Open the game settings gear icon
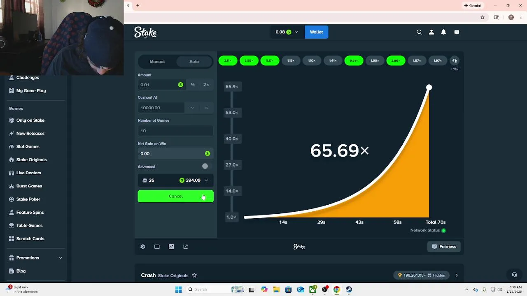This screenshot has height=296, width=527. pos(142,247)
